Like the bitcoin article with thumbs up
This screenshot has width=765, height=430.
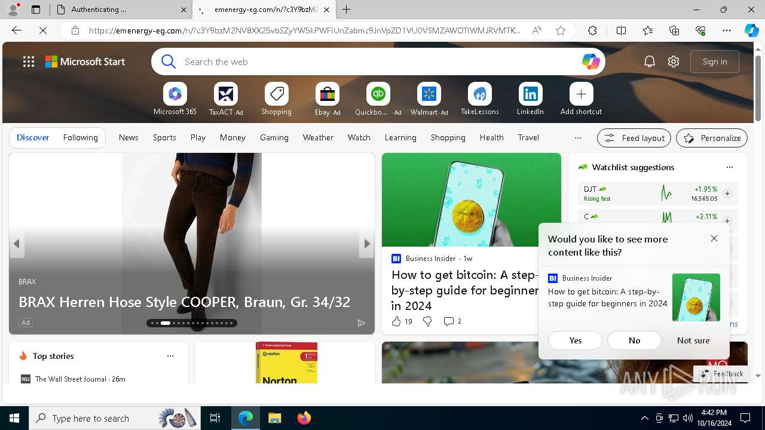(396, 321)
